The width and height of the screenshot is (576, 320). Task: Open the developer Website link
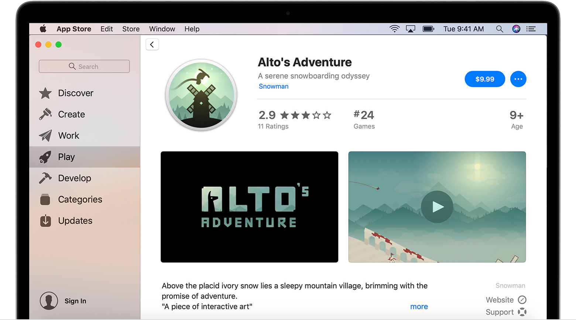click(x=500, y=300)
